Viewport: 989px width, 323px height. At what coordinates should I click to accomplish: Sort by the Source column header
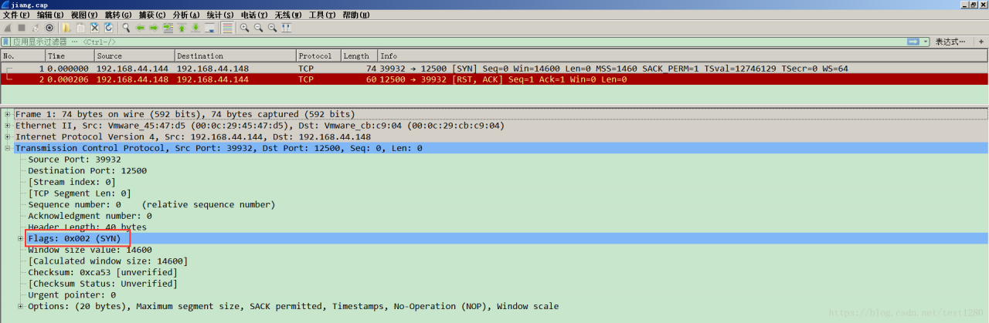(134, 56)
